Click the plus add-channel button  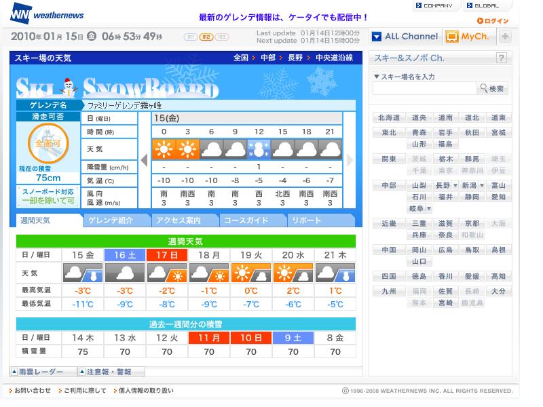505,37
